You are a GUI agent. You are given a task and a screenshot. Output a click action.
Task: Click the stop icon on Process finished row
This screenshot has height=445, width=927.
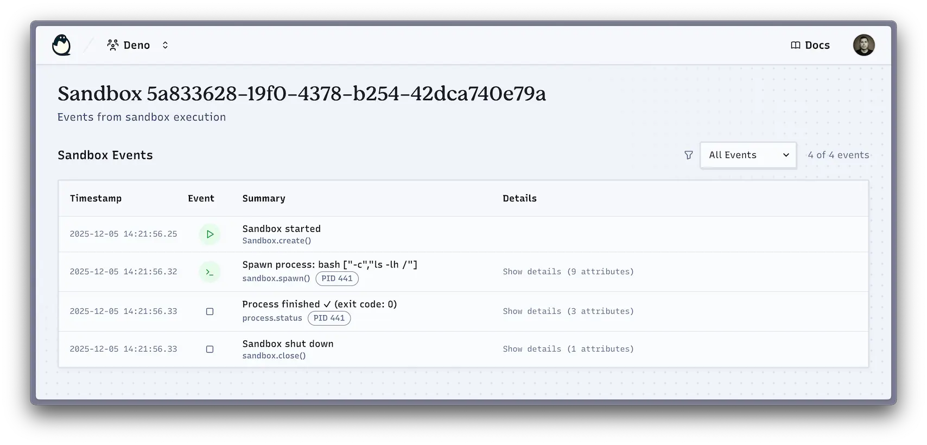pos(210,311)
